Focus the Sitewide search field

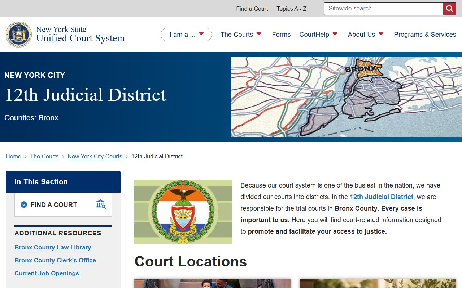click(383, 9)
